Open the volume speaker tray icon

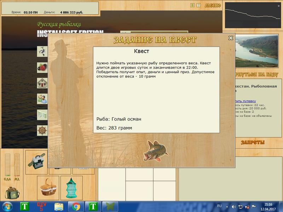[x=233, y=207]
